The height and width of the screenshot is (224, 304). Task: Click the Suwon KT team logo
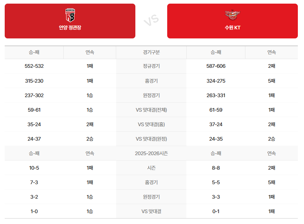232,15
